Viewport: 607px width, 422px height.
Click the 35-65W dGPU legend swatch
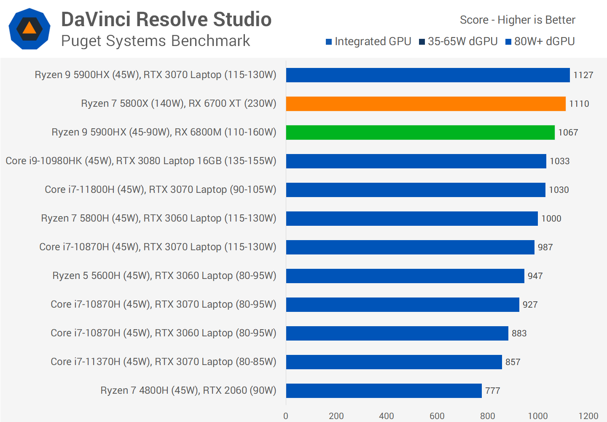click(x=422, y=42)
